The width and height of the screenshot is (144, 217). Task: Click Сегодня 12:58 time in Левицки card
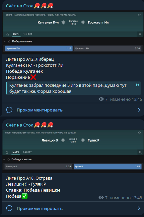point(73,140)
